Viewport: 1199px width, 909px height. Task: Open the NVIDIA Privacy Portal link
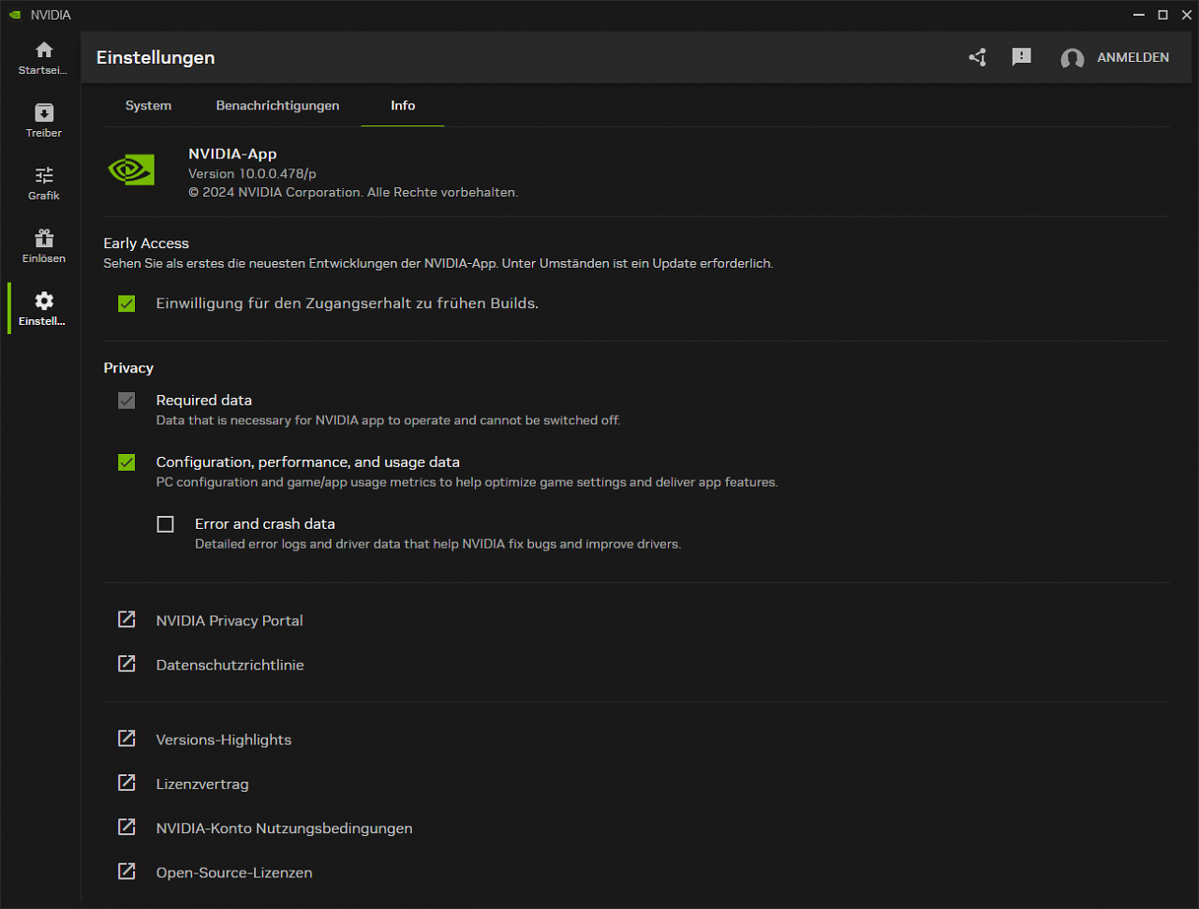pyautogui.click(x=229, y=621)
